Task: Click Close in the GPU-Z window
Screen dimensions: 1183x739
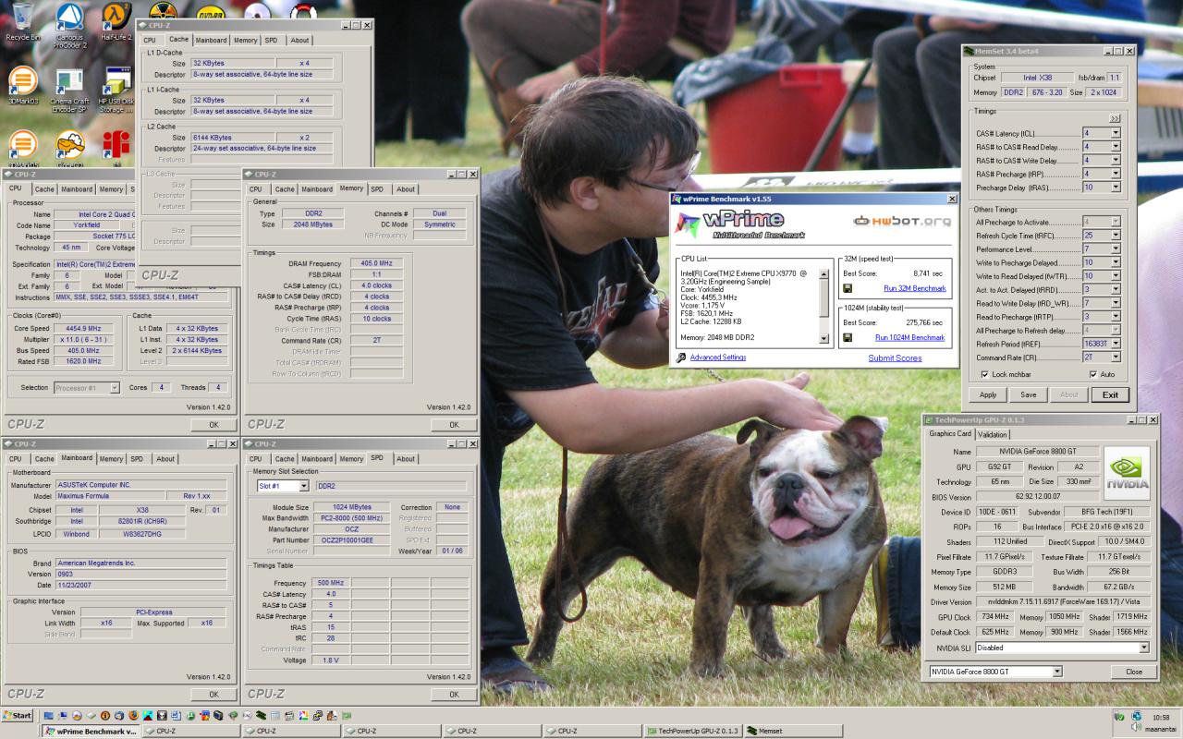Action: click(1133, 672)
